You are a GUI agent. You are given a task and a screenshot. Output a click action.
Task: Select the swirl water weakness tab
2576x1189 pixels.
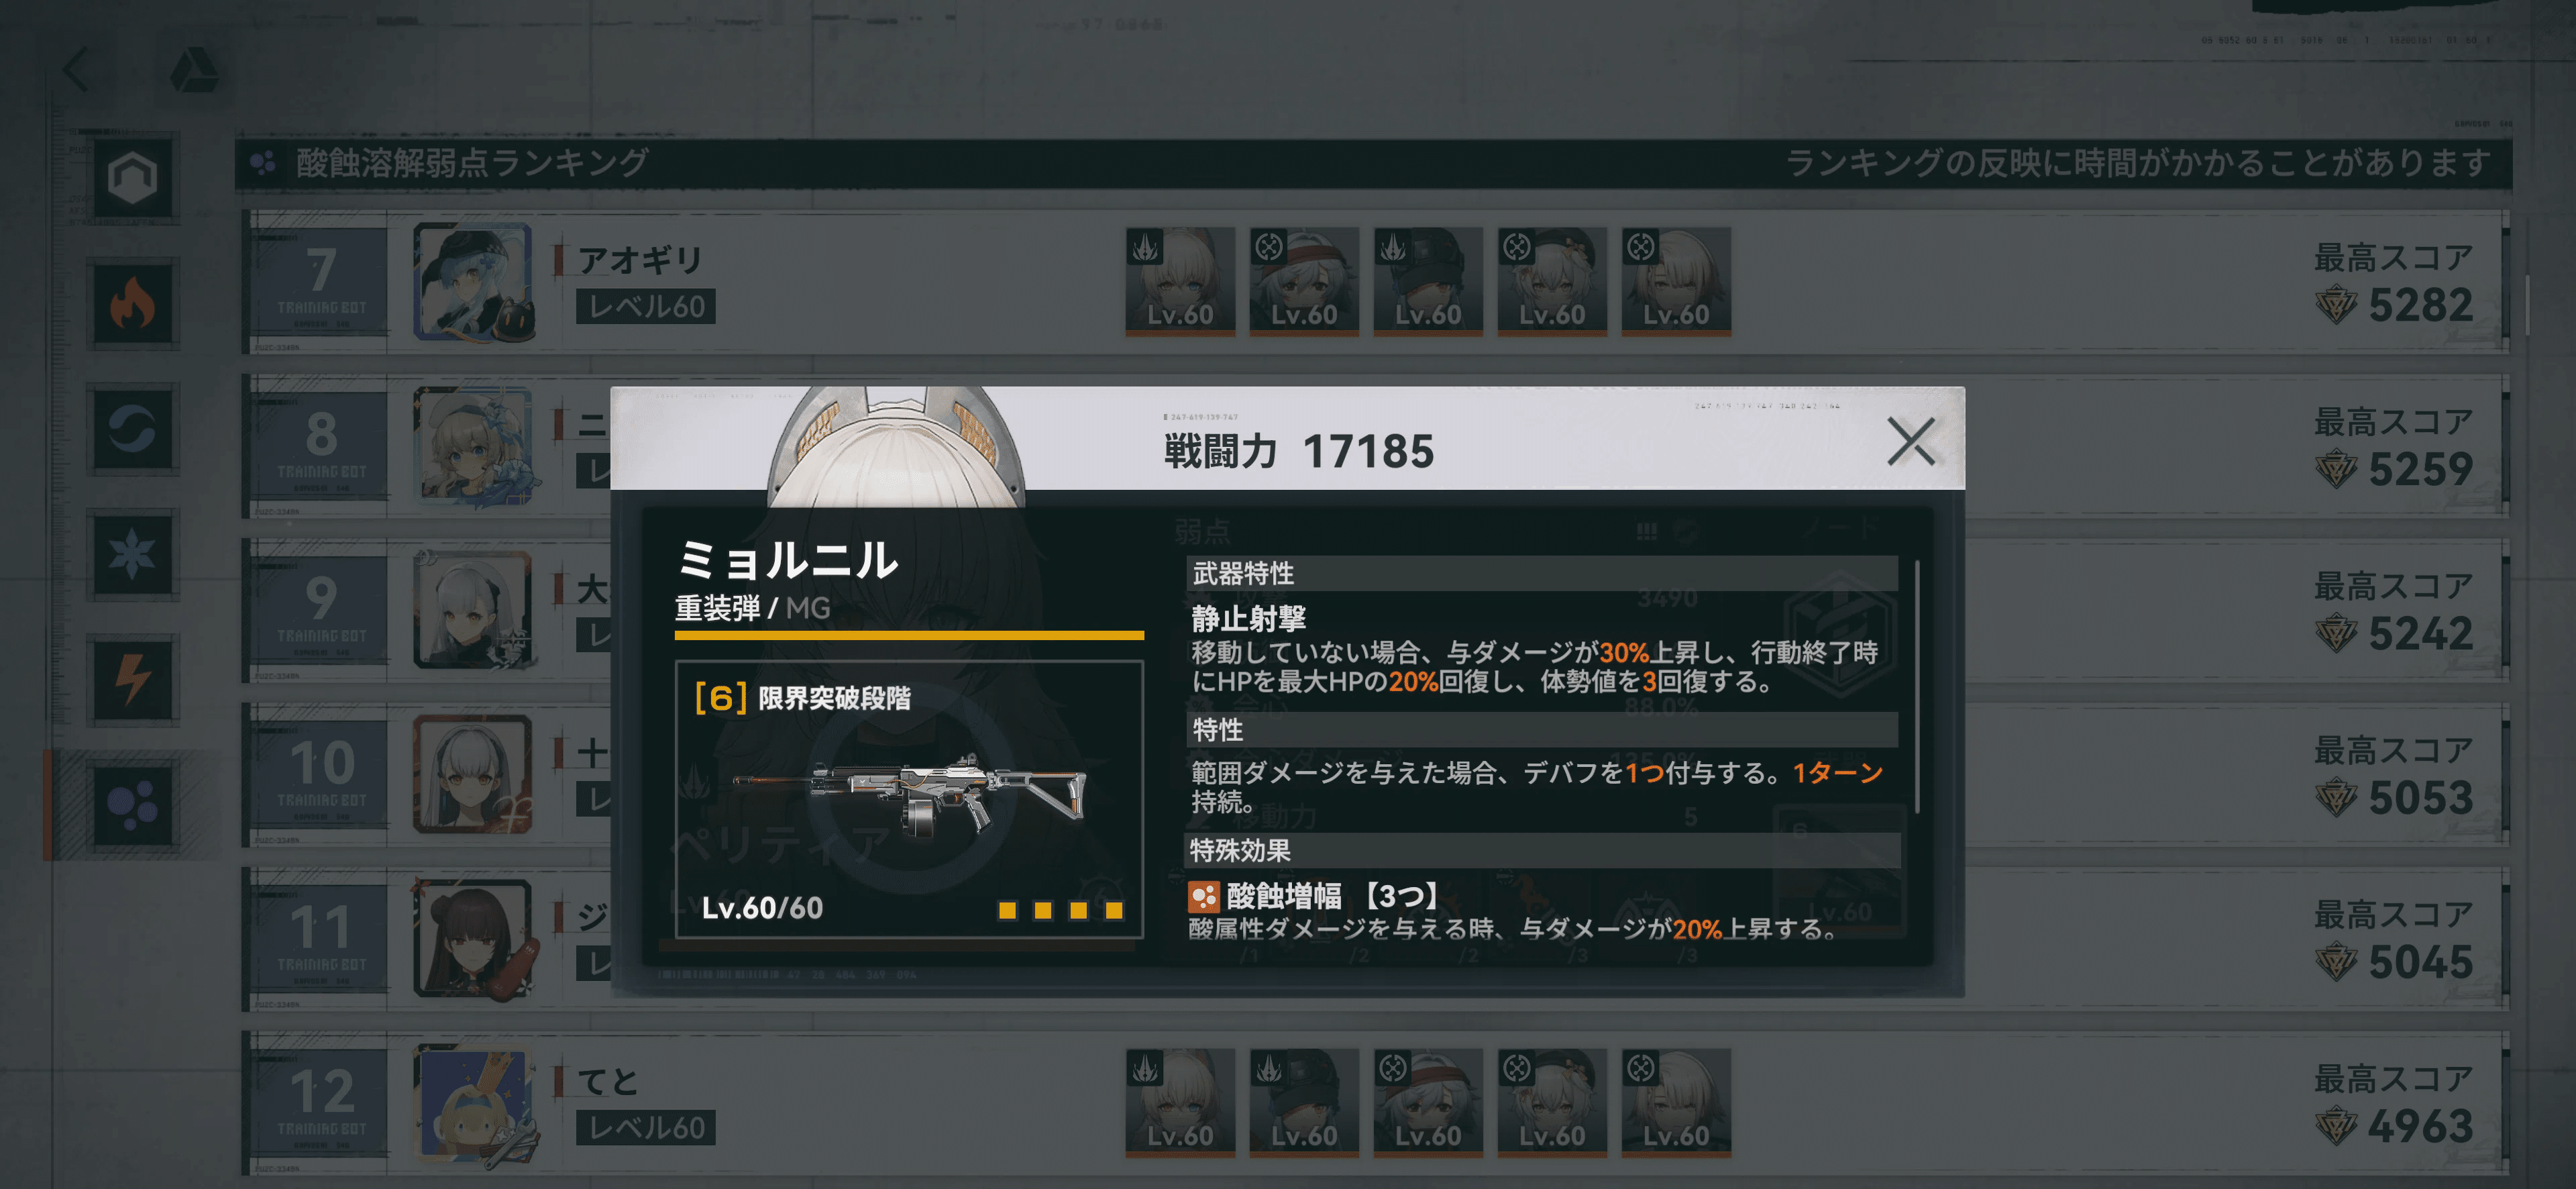pyautogui.click(x=133, y=429)
